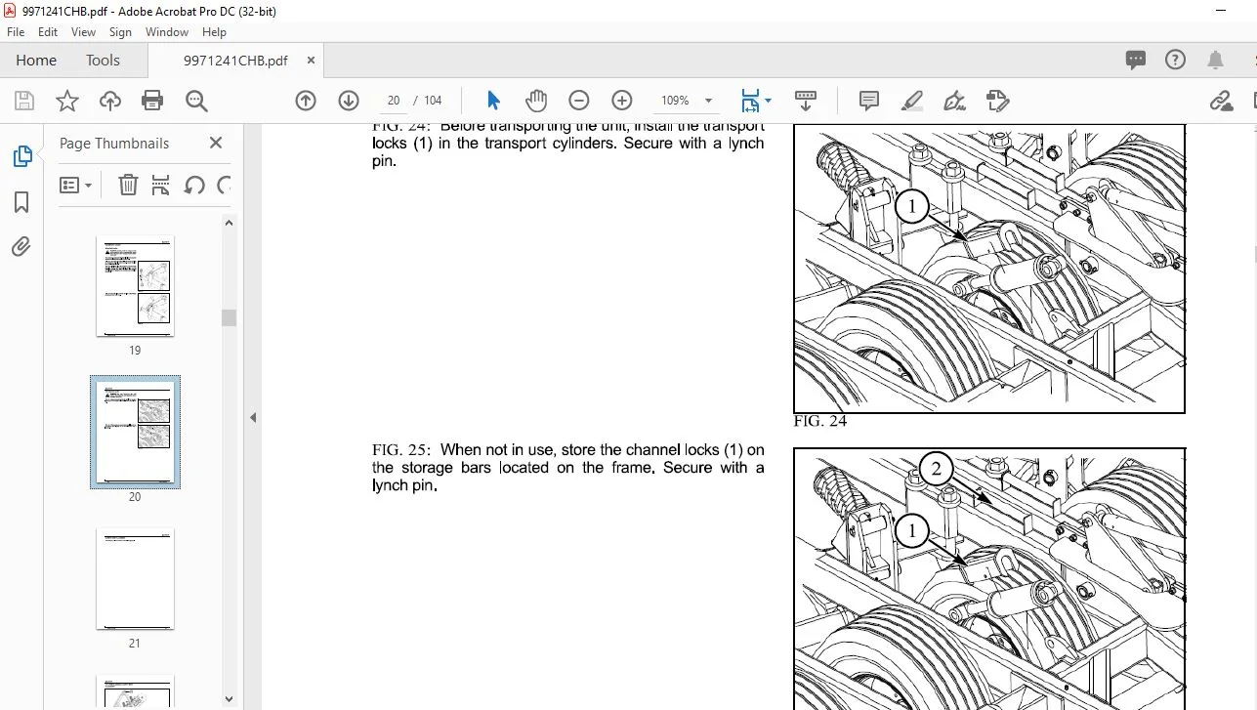Bookmark file with the star icon
Screen dimensions: 1257x710
click(66, 101)
